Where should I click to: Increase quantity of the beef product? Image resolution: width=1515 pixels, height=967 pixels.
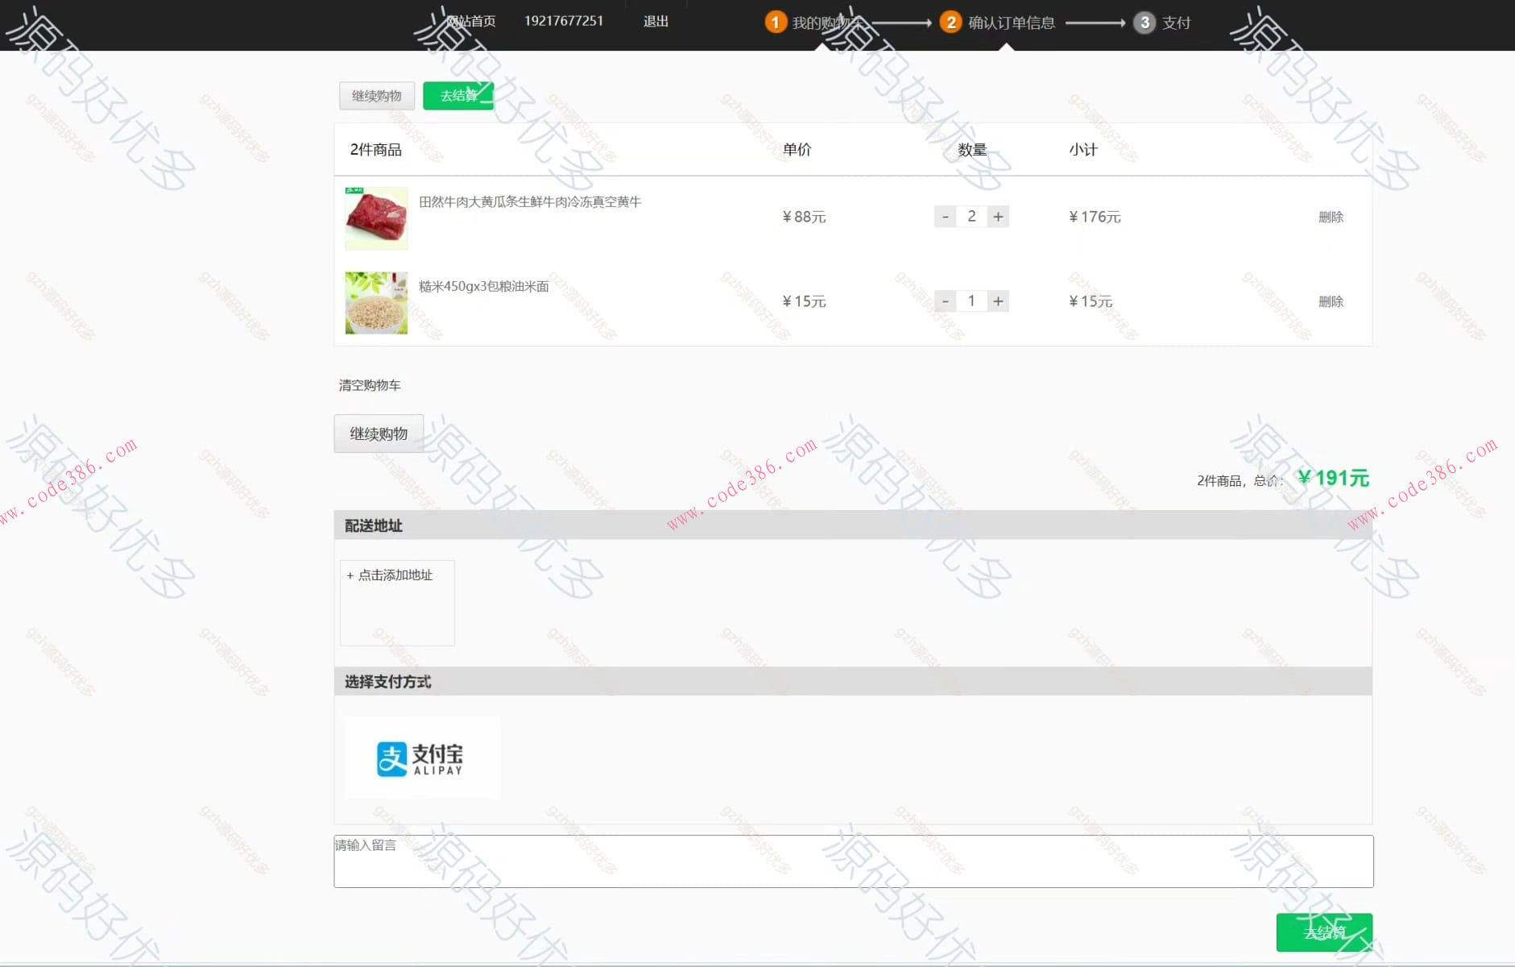point(998,216)
